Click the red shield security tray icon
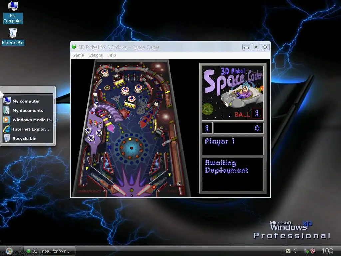The height and width of the screenshot is (256, 341). pyautogui.click(x=313, y=251)
